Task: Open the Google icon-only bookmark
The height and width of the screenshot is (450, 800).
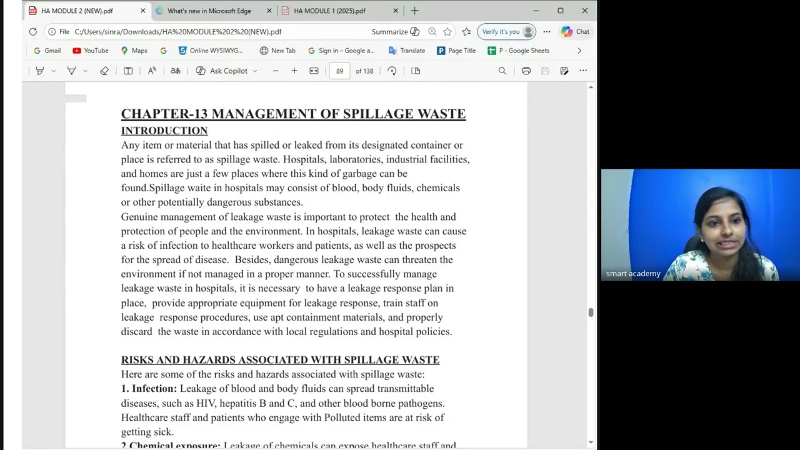Action: 163,51
